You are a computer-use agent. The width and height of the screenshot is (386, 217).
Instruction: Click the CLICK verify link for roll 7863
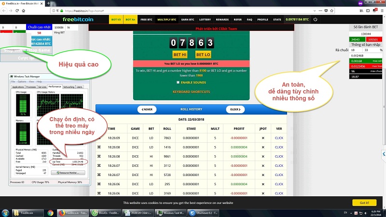click(279, 138)
